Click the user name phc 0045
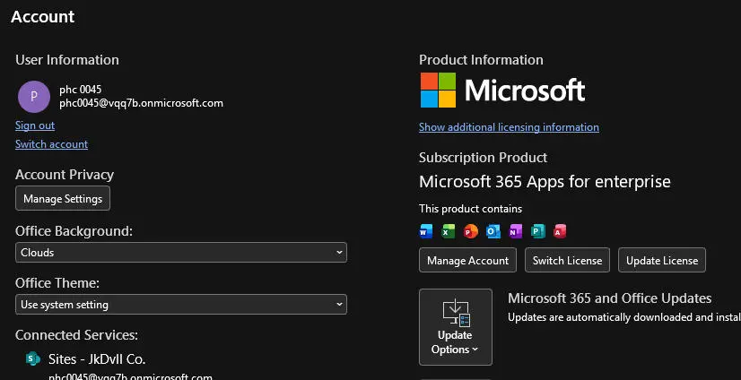Viewport: 741px width, 380px height. (x=81, y=90)
